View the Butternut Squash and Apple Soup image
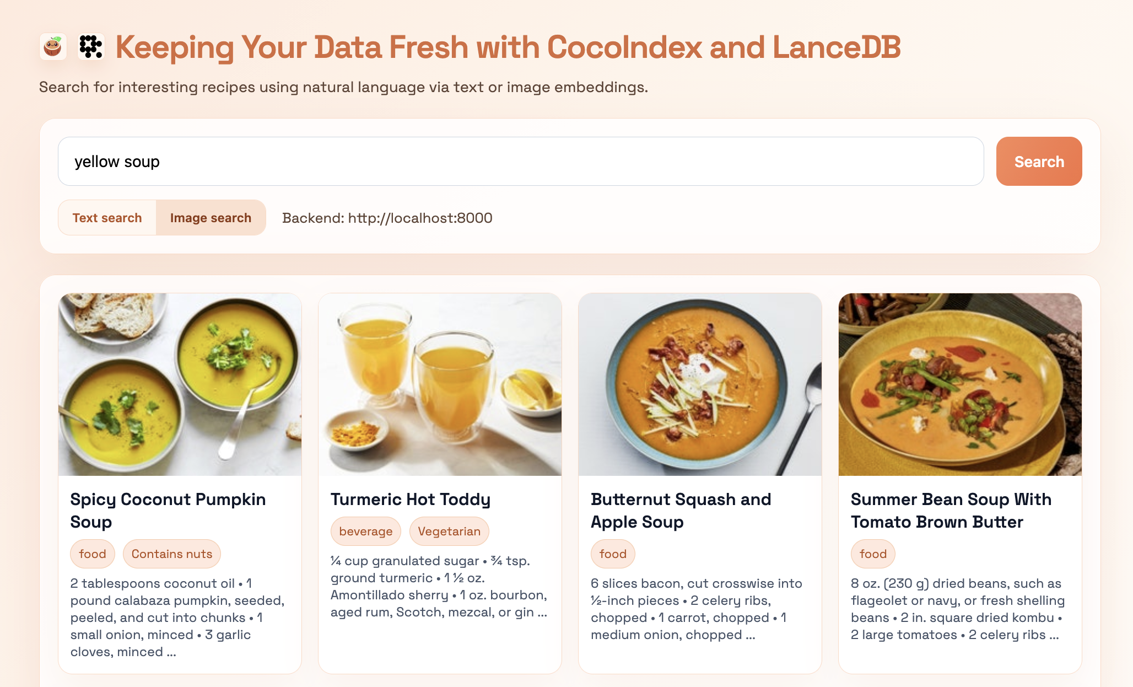Image resolution: width=1133 pixels, height=687 pixels. 700,384
